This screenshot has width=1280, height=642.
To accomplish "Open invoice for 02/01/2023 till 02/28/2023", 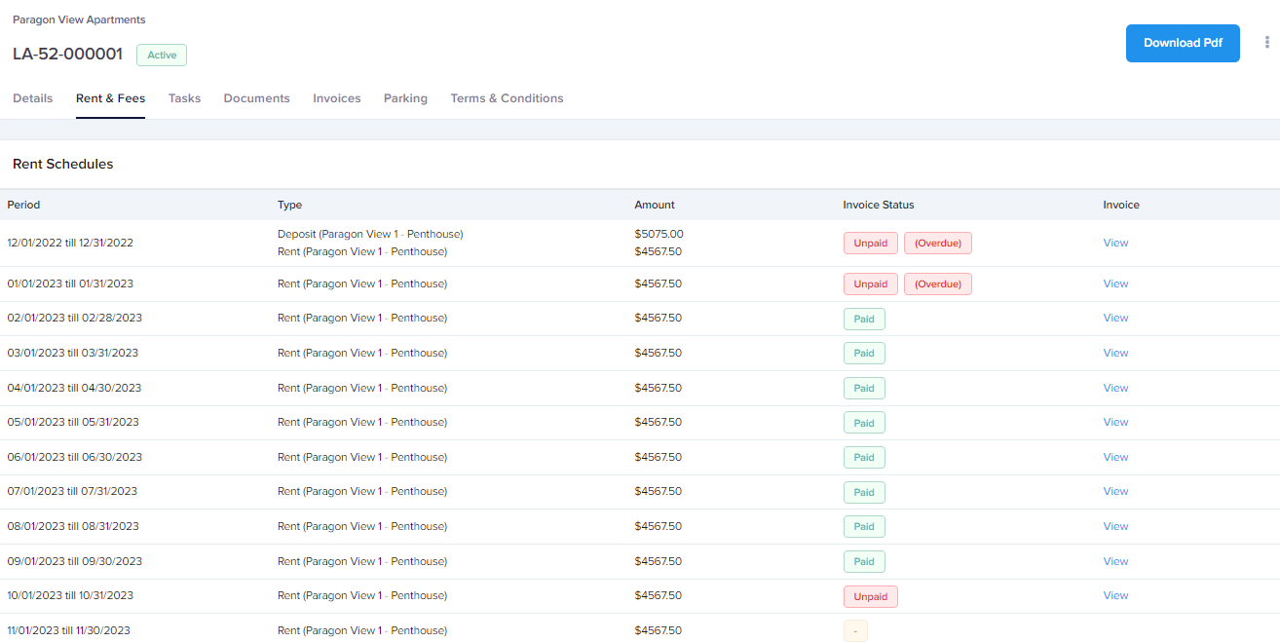I will pyautogui.click(x=1115, y=318).
